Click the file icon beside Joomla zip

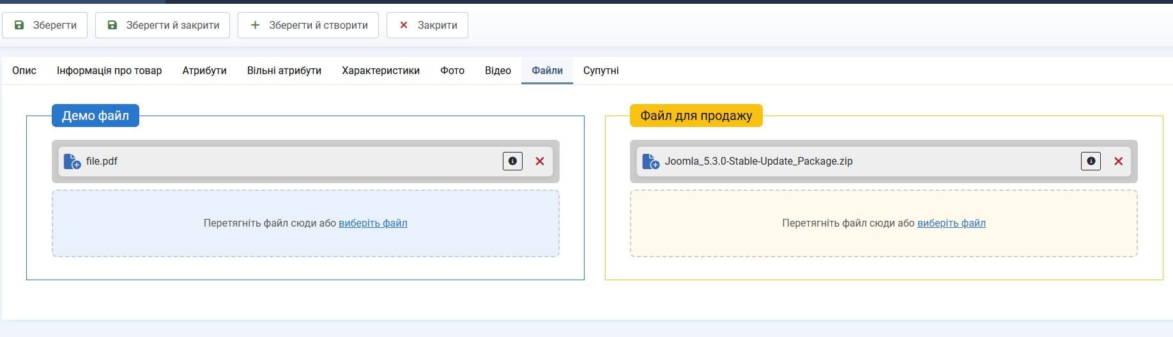pos(650,161)
